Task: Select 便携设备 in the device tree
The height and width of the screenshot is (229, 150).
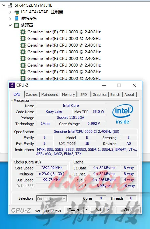Action: coord(29,19)
